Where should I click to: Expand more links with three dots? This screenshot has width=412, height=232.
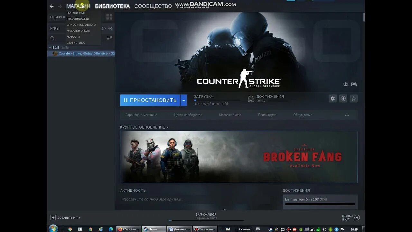click(347, 115)
